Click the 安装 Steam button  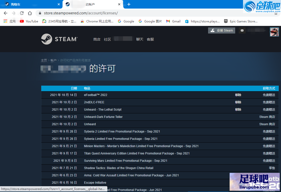pos(222,30)
